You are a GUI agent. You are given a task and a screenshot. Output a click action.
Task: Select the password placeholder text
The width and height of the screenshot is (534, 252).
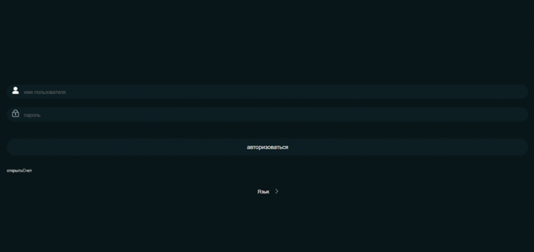pos(32,115)
